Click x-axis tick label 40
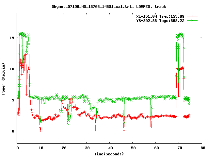Image resolution: width=209 pixels, height=157 pixels. [110, 148]
